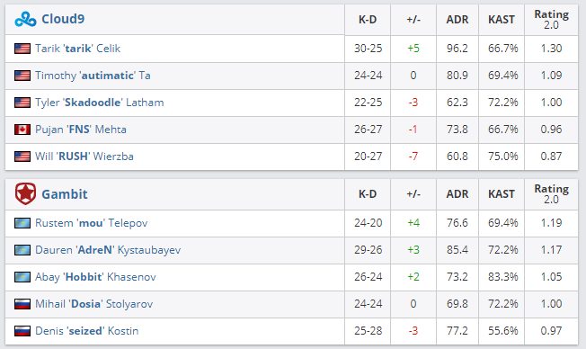586x349 pixels.
Task: Open Dauren 'AdreN' Kystaubayev profile
Action: tap(108, 250)
